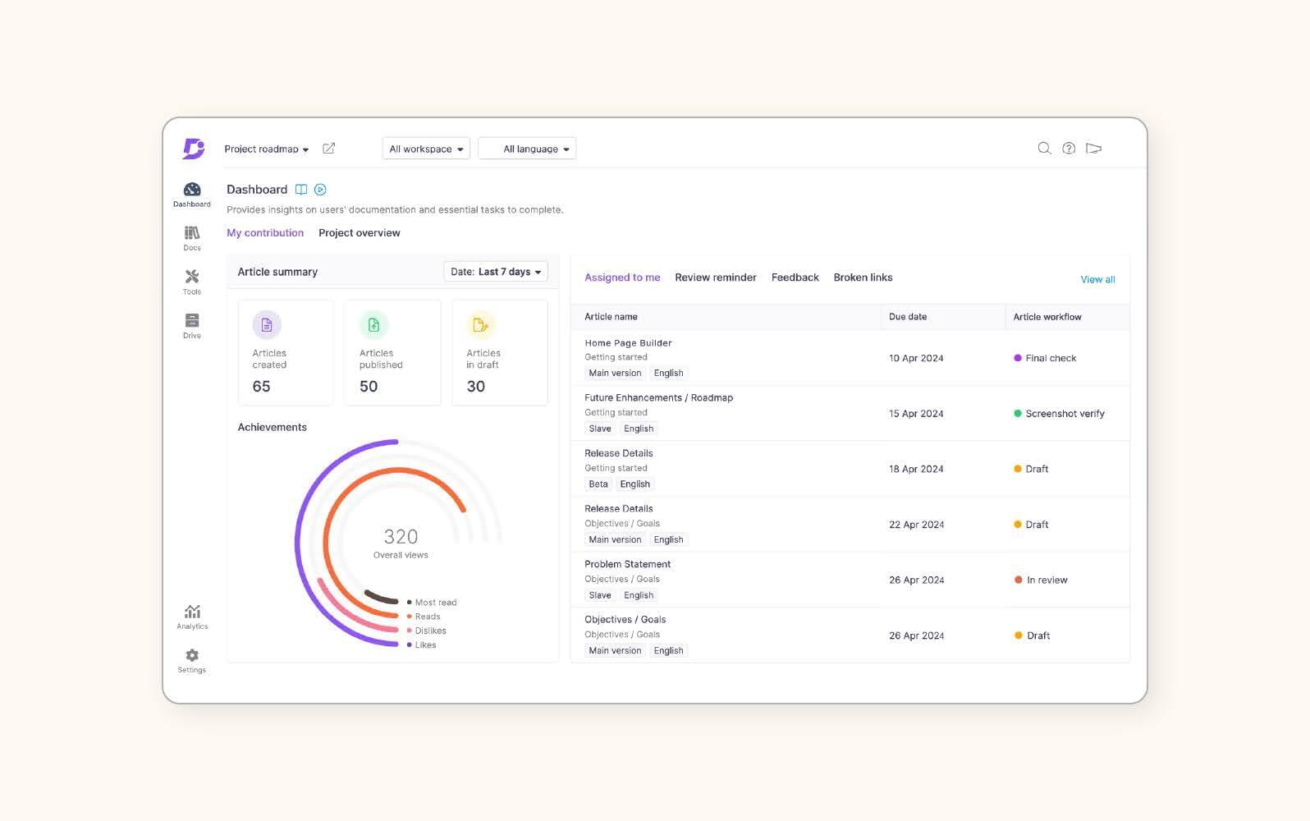
Task: Click the search magnifier icon
Action: click(1044, 149)
